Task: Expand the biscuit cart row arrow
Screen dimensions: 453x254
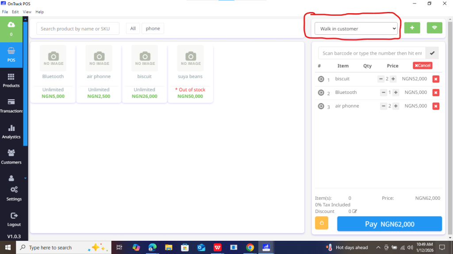Action: pos(321,79)
